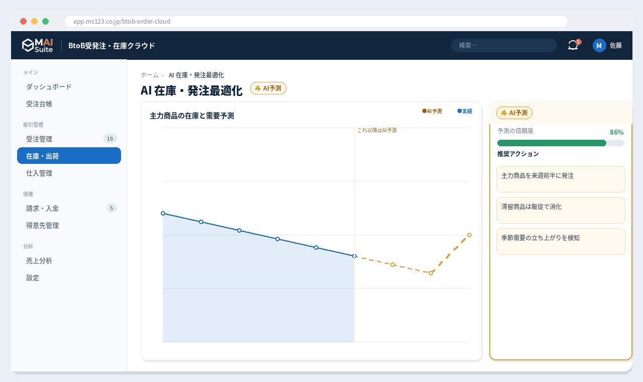Click the green window maximize dot

pos(45,21)
